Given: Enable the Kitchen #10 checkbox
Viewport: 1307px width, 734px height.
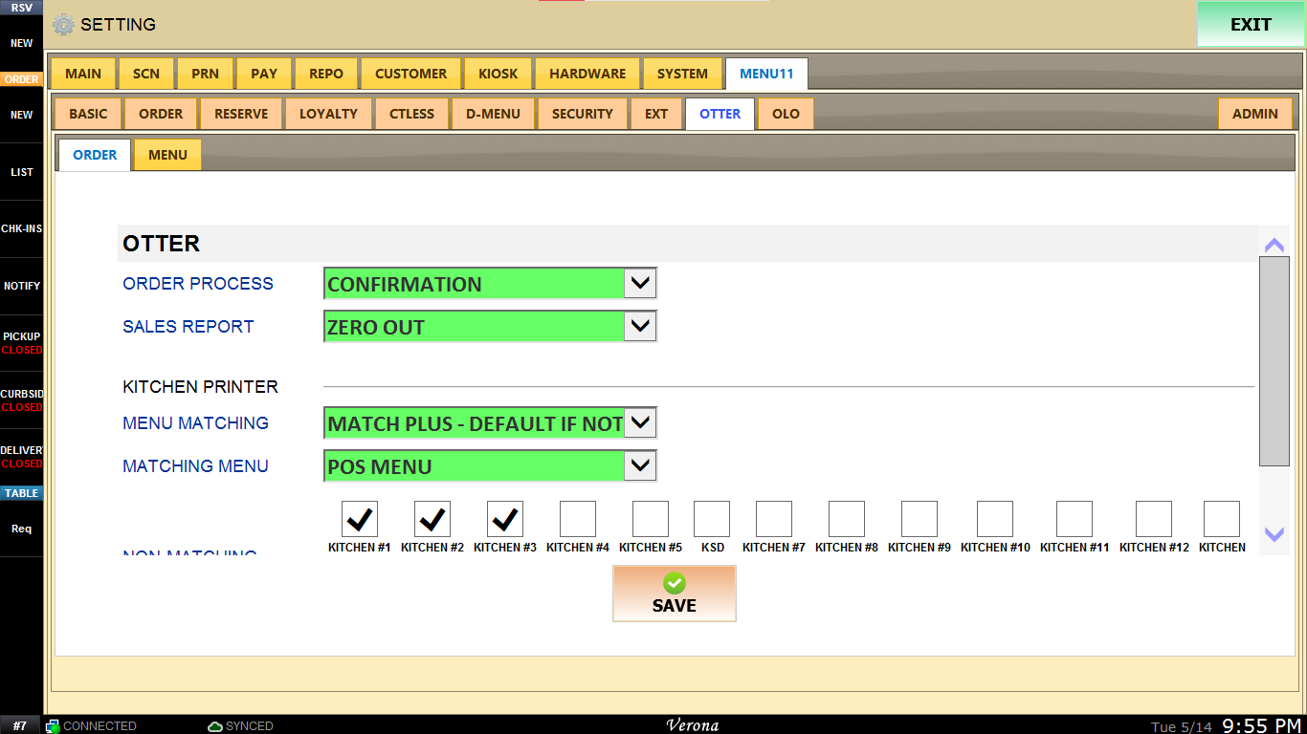Looking at the screenshot, I should point(995,519).
